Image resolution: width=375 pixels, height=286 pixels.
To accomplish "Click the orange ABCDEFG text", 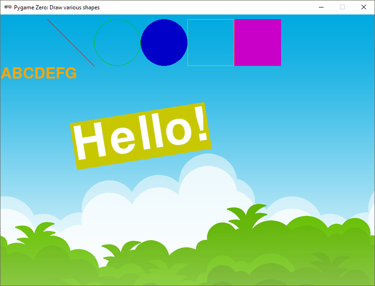I will [x=39, y=73].
